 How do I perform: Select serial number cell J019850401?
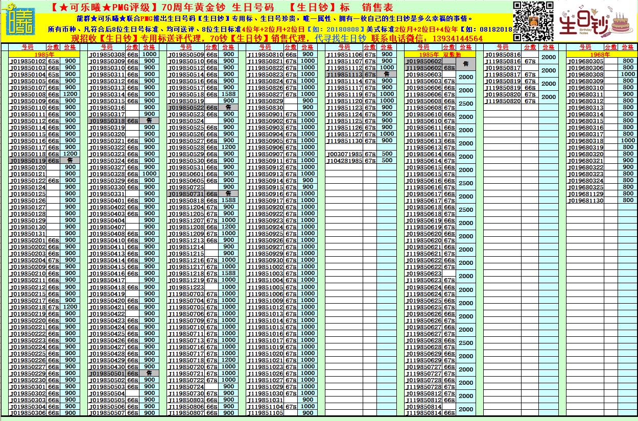(107, 201)
